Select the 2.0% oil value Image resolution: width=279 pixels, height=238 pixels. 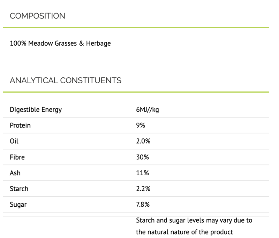(x=143, y=141)
